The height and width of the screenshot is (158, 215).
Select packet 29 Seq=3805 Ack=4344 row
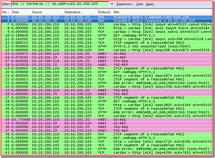point(107,105)
